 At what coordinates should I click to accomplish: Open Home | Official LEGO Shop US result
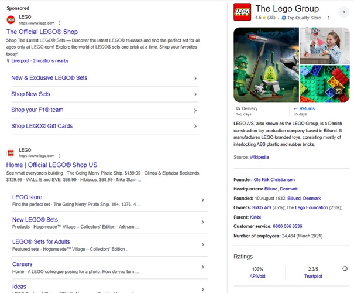51,165
